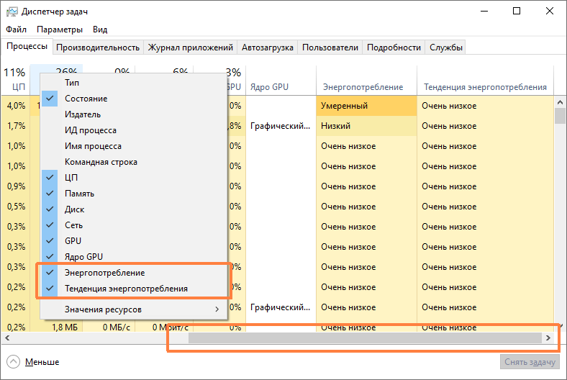Switch to the Автозагрузка tab
Screen dimensions: 567x380
click(268, 47)
